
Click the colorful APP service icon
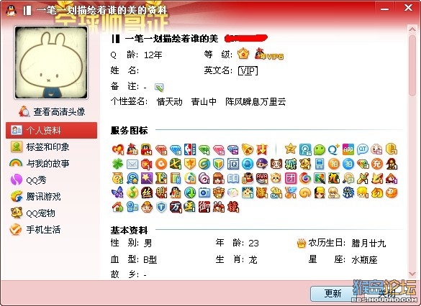[348, 149]
